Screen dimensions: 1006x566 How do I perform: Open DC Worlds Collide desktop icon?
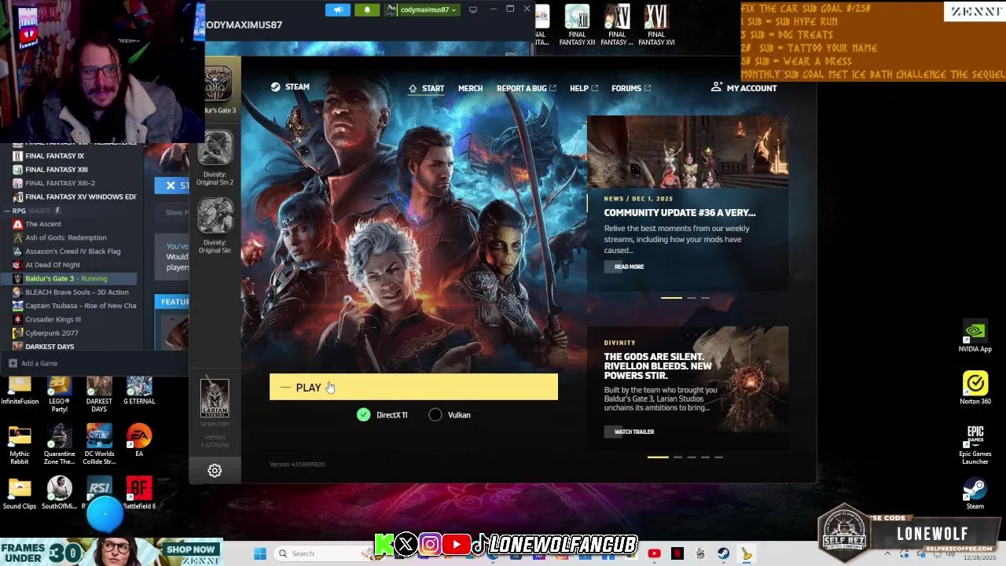99,445
